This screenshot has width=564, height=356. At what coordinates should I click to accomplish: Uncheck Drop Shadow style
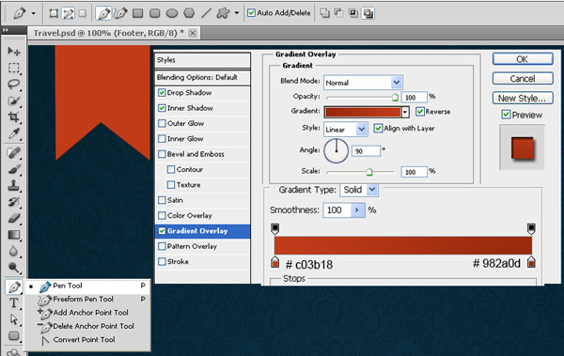[162, 93]
